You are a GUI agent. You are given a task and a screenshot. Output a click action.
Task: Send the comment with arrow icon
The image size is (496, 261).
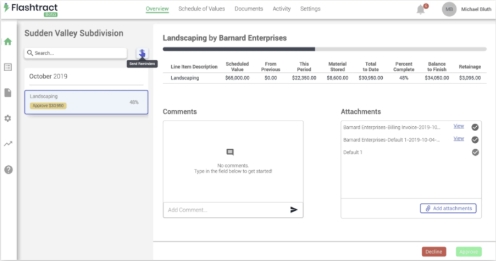[x=294, y=210]
